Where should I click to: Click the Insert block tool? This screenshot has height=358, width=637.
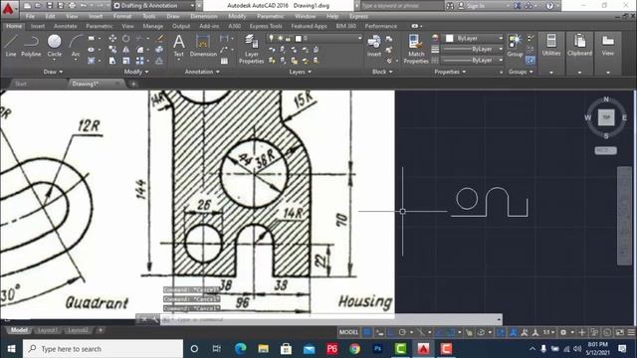(374, 46)
